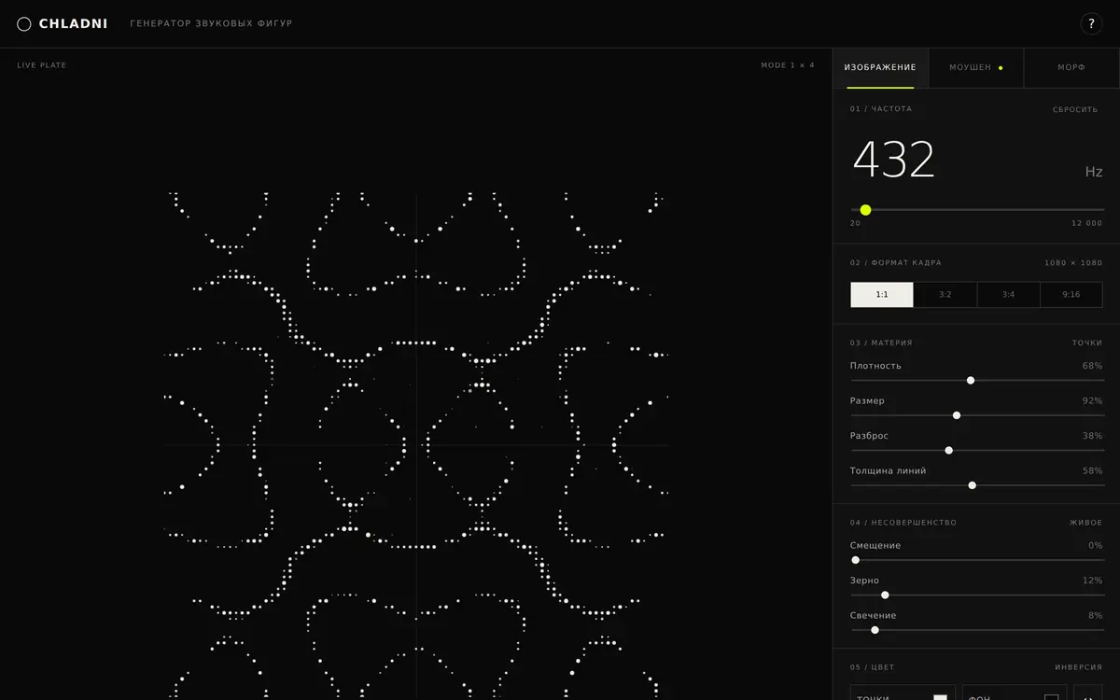Click the 92% size value
The image size is (1120, 700).
coord(1092,401)
